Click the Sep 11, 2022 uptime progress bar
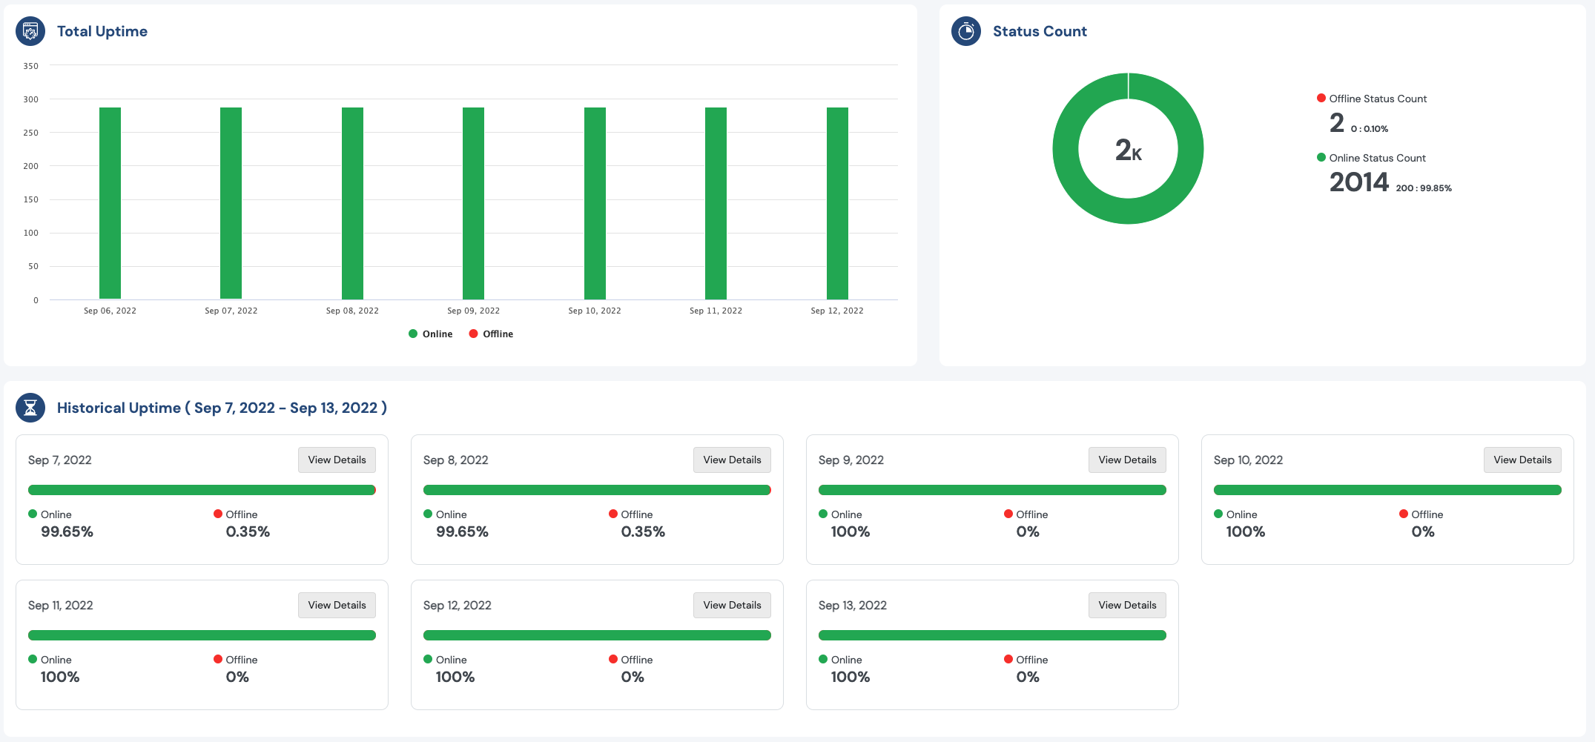Image resolution: width=1595 pixels, height=742 pixels. (x=202, y=635)
